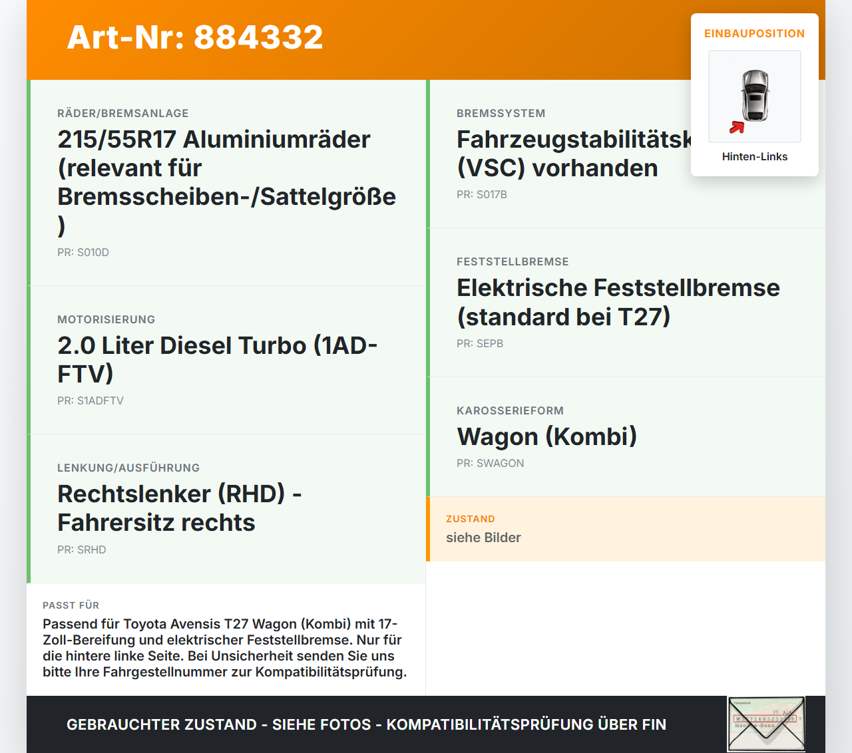Screen dimensions: 852x753
Task: Click the ZUSTAND label
Action: tap(471, 519)
